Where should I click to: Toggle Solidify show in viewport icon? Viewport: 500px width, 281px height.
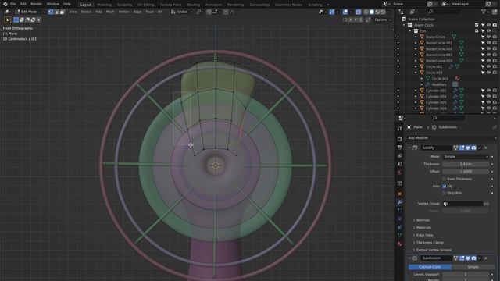click(468, 148)
